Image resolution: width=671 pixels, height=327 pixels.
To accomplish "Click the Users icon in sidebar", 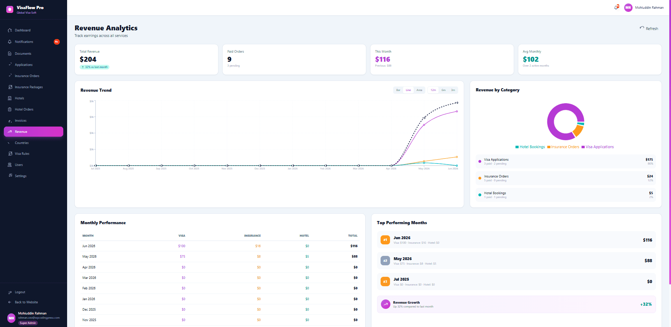I will click(10, 165).
